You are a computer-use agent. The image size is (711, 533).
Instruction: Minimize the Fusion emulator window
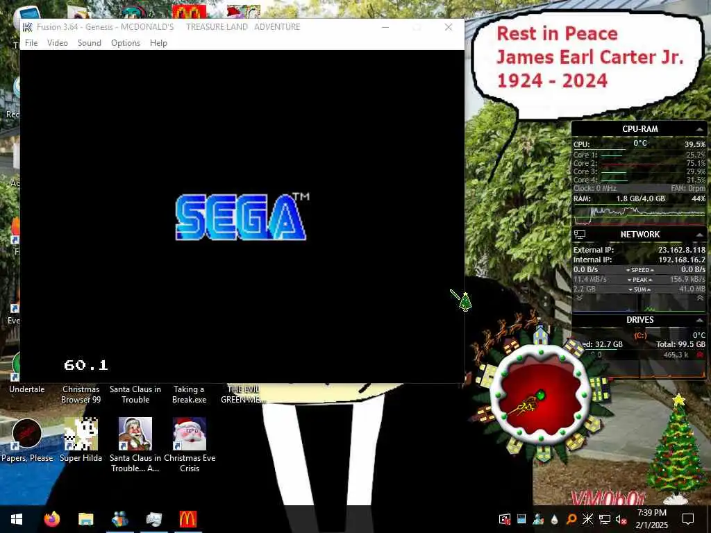click(385, 27)
